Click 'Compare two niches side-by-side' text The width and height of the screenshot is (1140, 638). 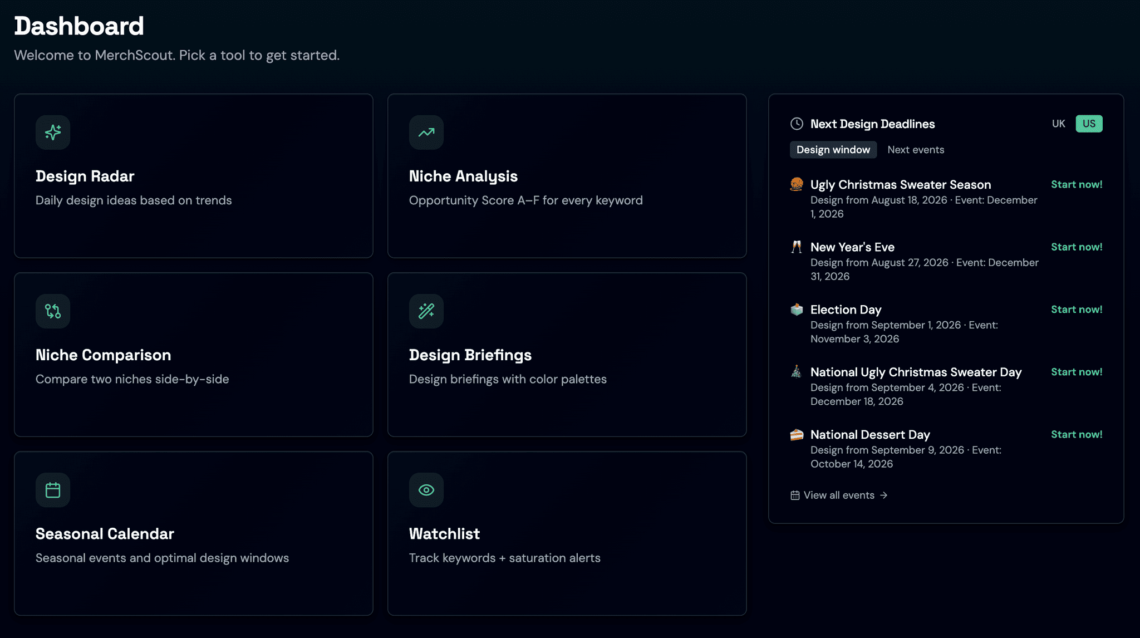[x=132, y=379]
